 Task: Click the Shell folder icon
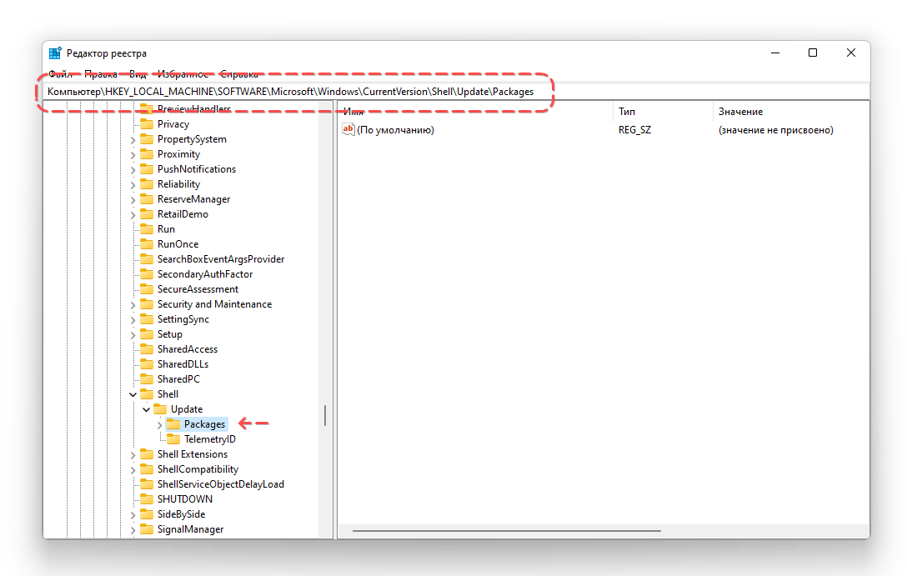click(x=147, y=394)
